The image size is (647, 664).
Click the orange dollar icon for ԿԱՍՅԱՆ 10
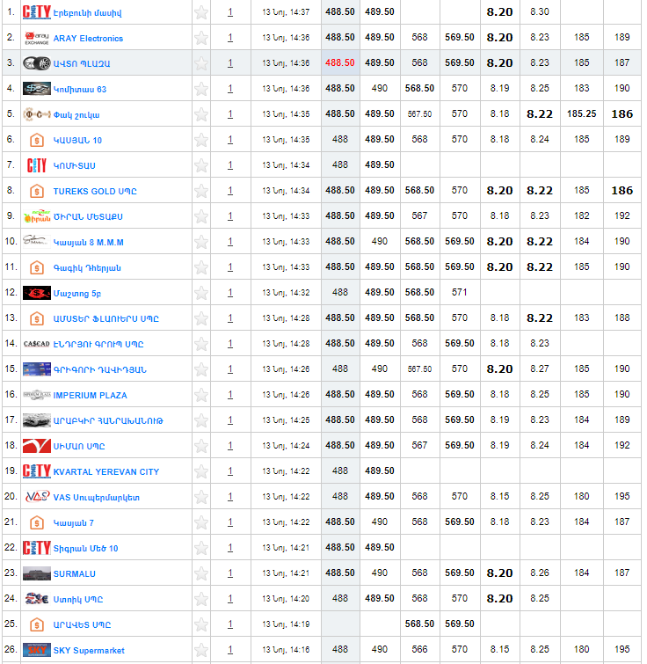(x=37, y=140)
